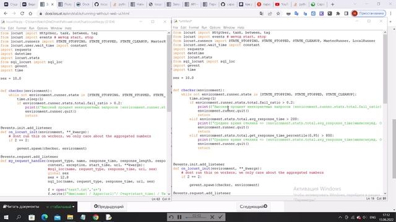Click 'gevent.spawn(checker, environment)' in left editor
The width and height of the screenshot is (396, 222).
pos(52,149)
